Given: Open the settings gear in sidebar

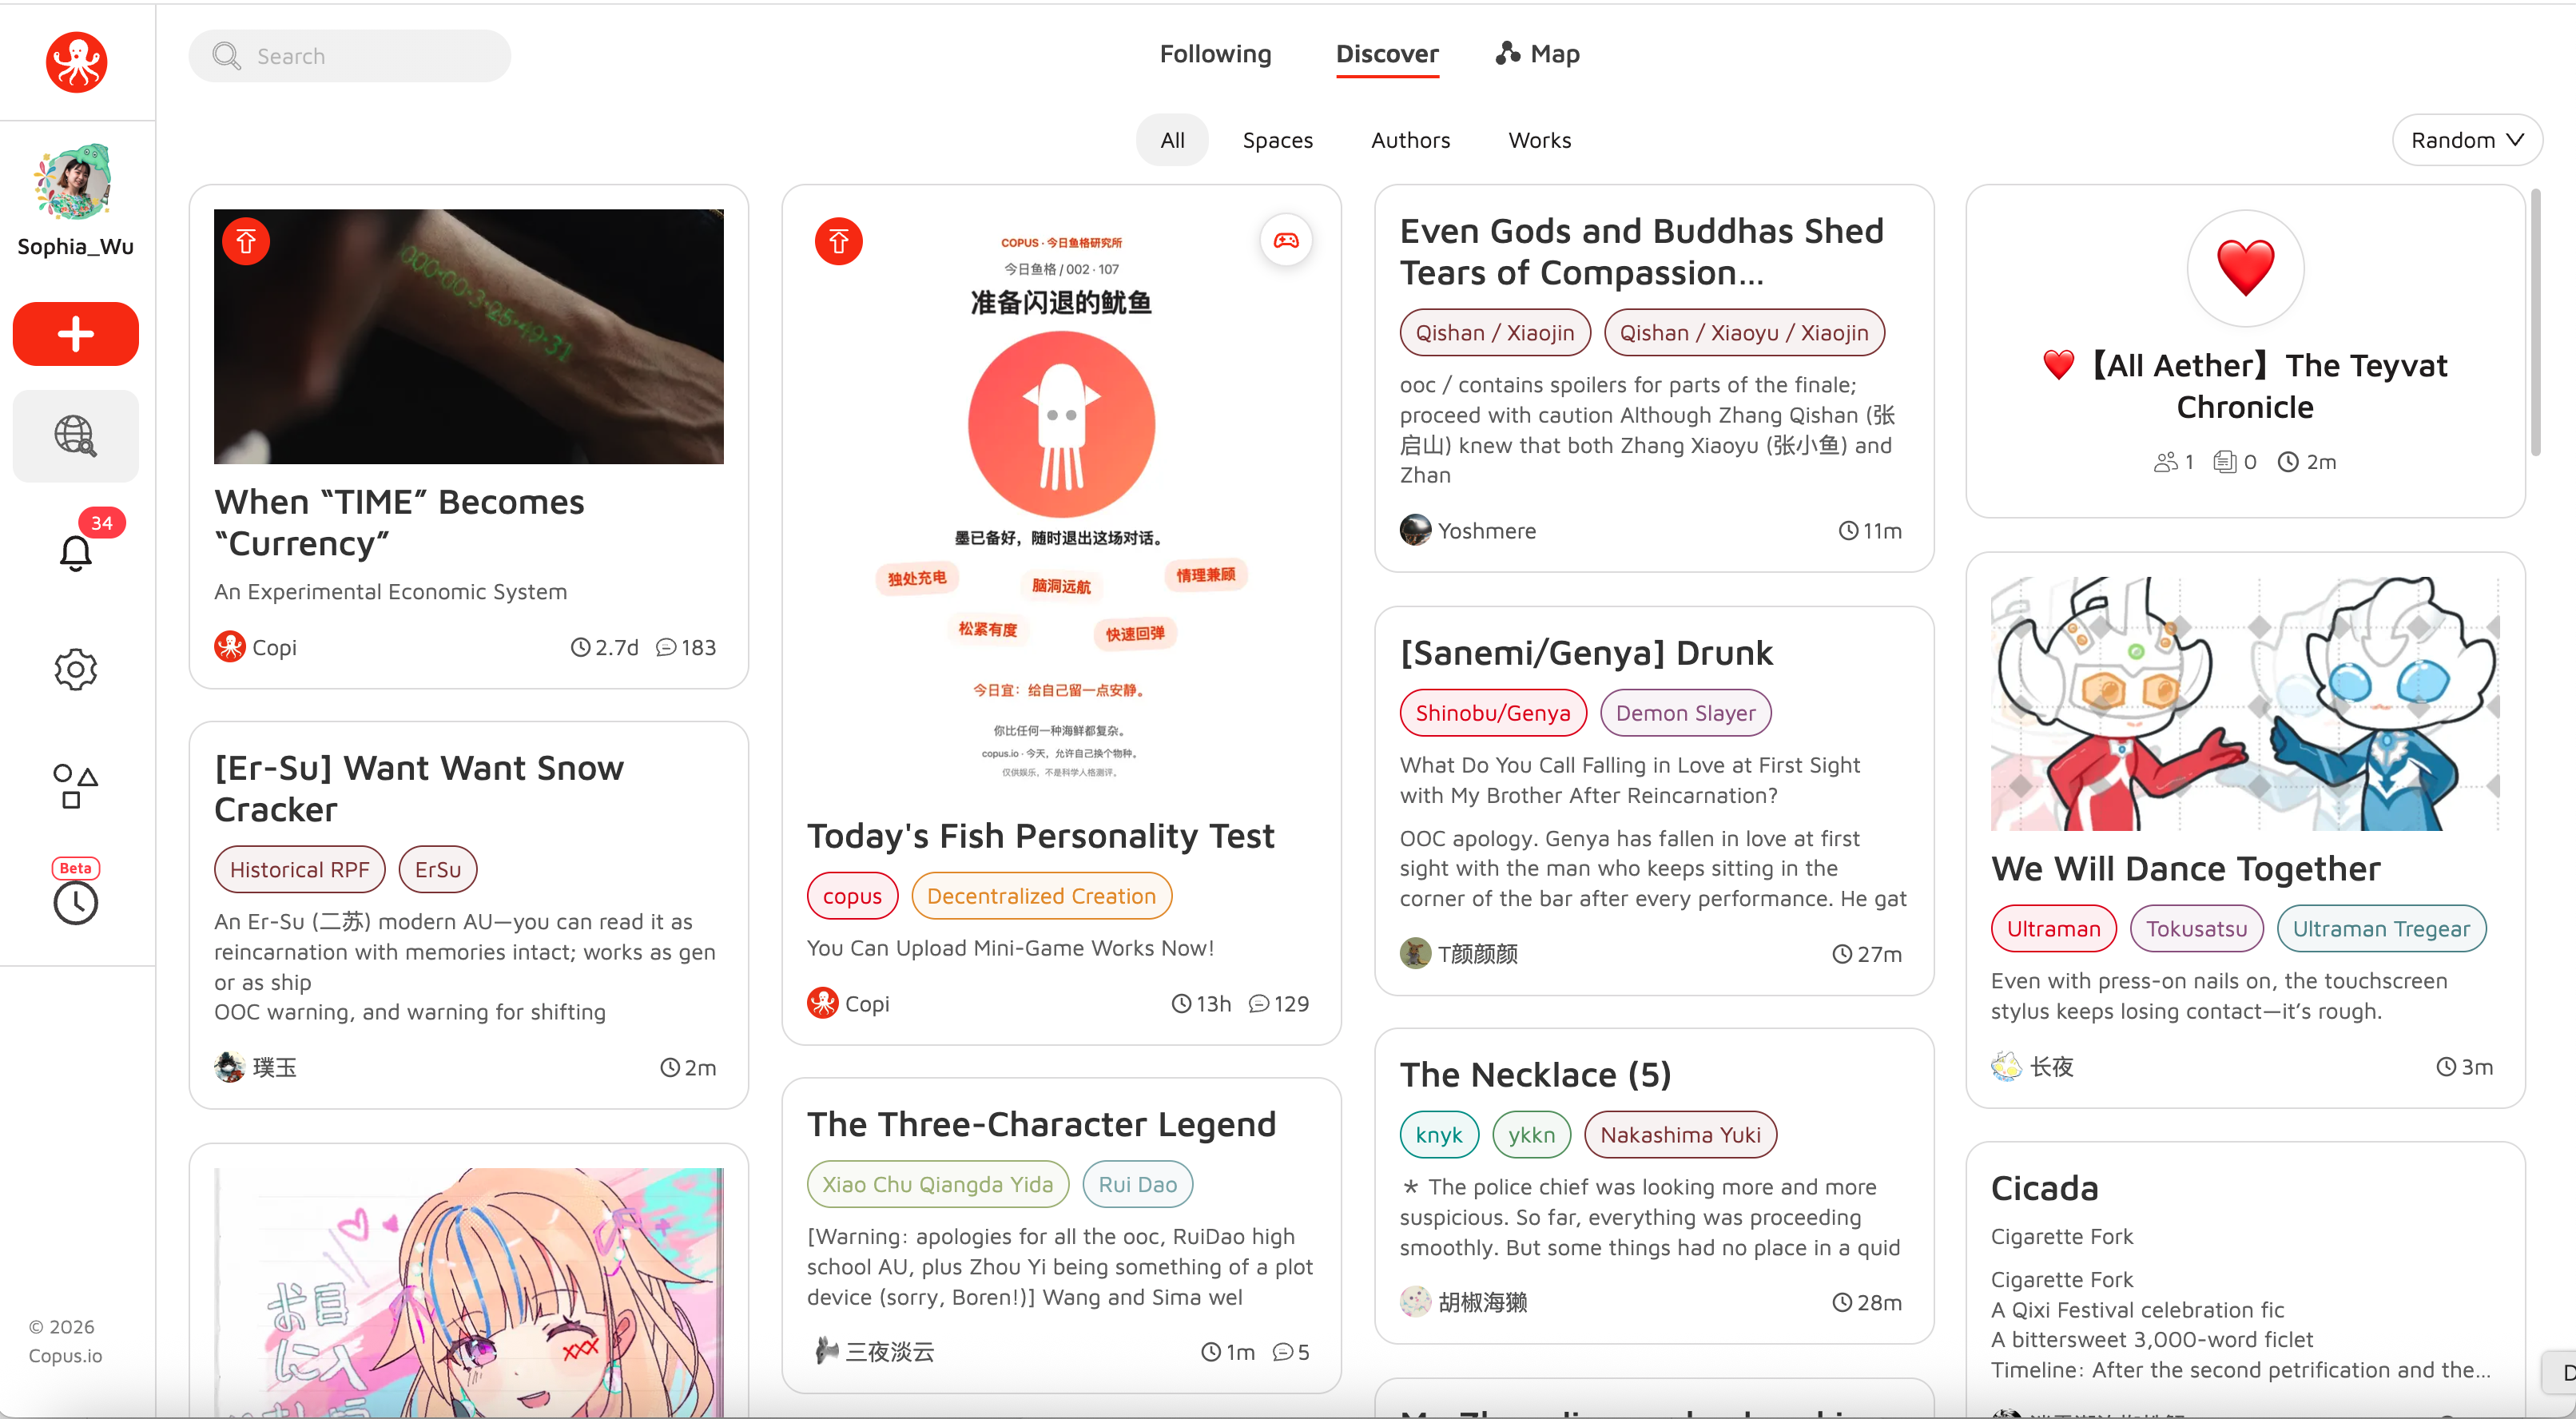Looking at the screenshot, I should point(76,669).
